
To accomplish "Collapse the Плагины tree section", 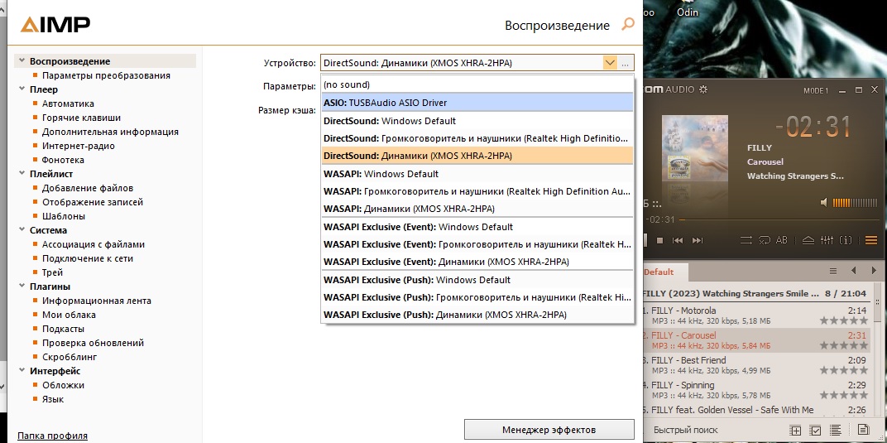I will pyautogui.click(x=22, y=287).
